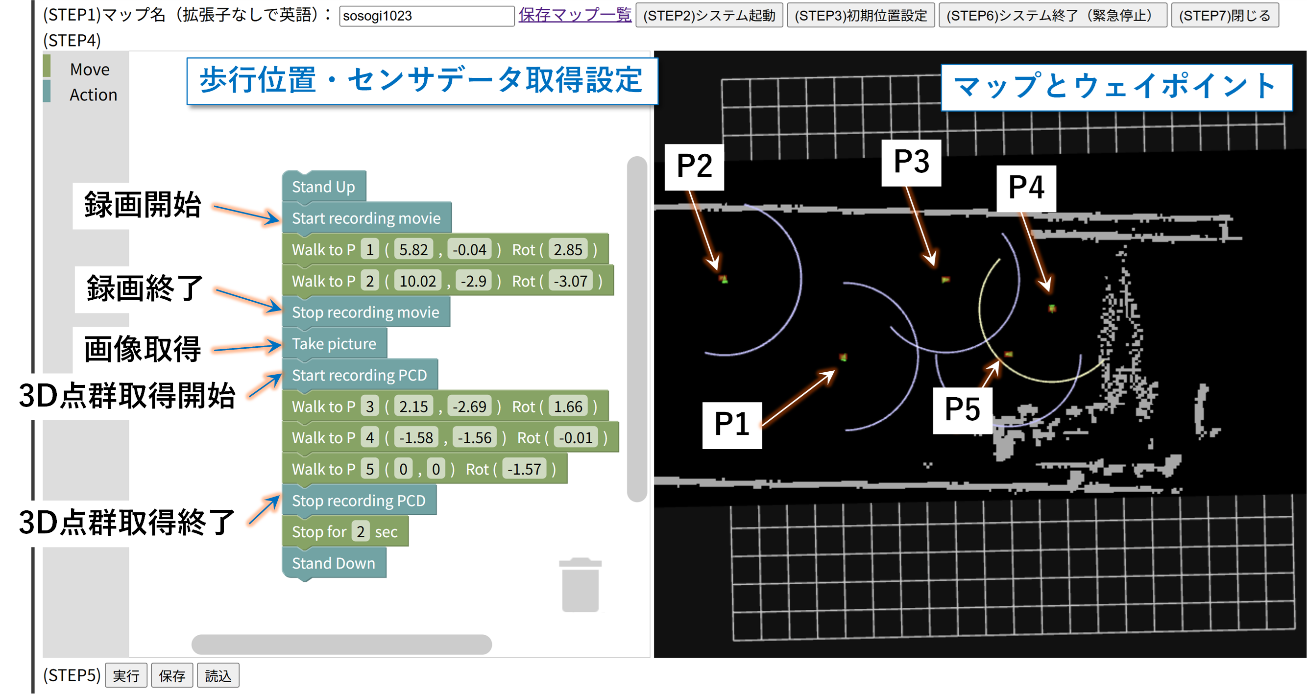
Task: Click the P2 waypoint marker on map
Action: pos(724,279)
